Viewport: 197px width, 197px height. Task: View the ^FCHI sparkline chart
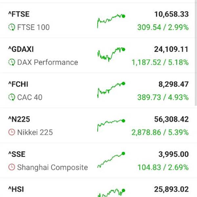click(x=111, y=90)
